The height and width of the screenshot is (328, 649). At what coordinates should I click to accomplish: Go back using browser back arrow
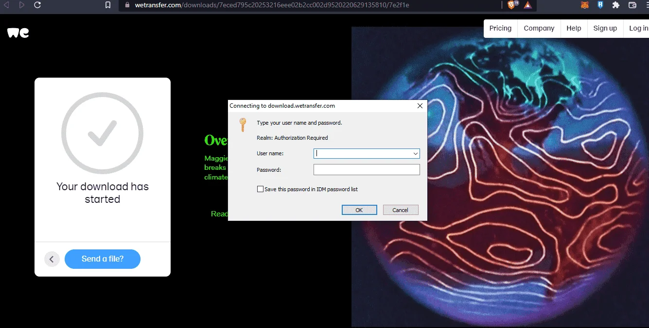click(x=7, y=5)
